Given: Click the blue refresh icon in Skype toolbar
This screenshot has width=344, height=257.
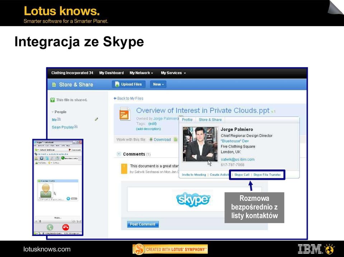Looking at the screenshot, I should (47, 158).
